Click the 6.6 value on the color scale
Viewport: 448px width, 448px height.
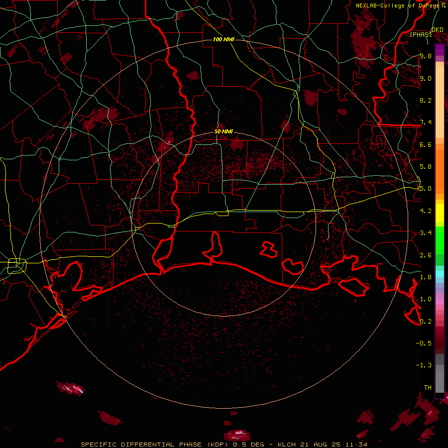[426, 144]
